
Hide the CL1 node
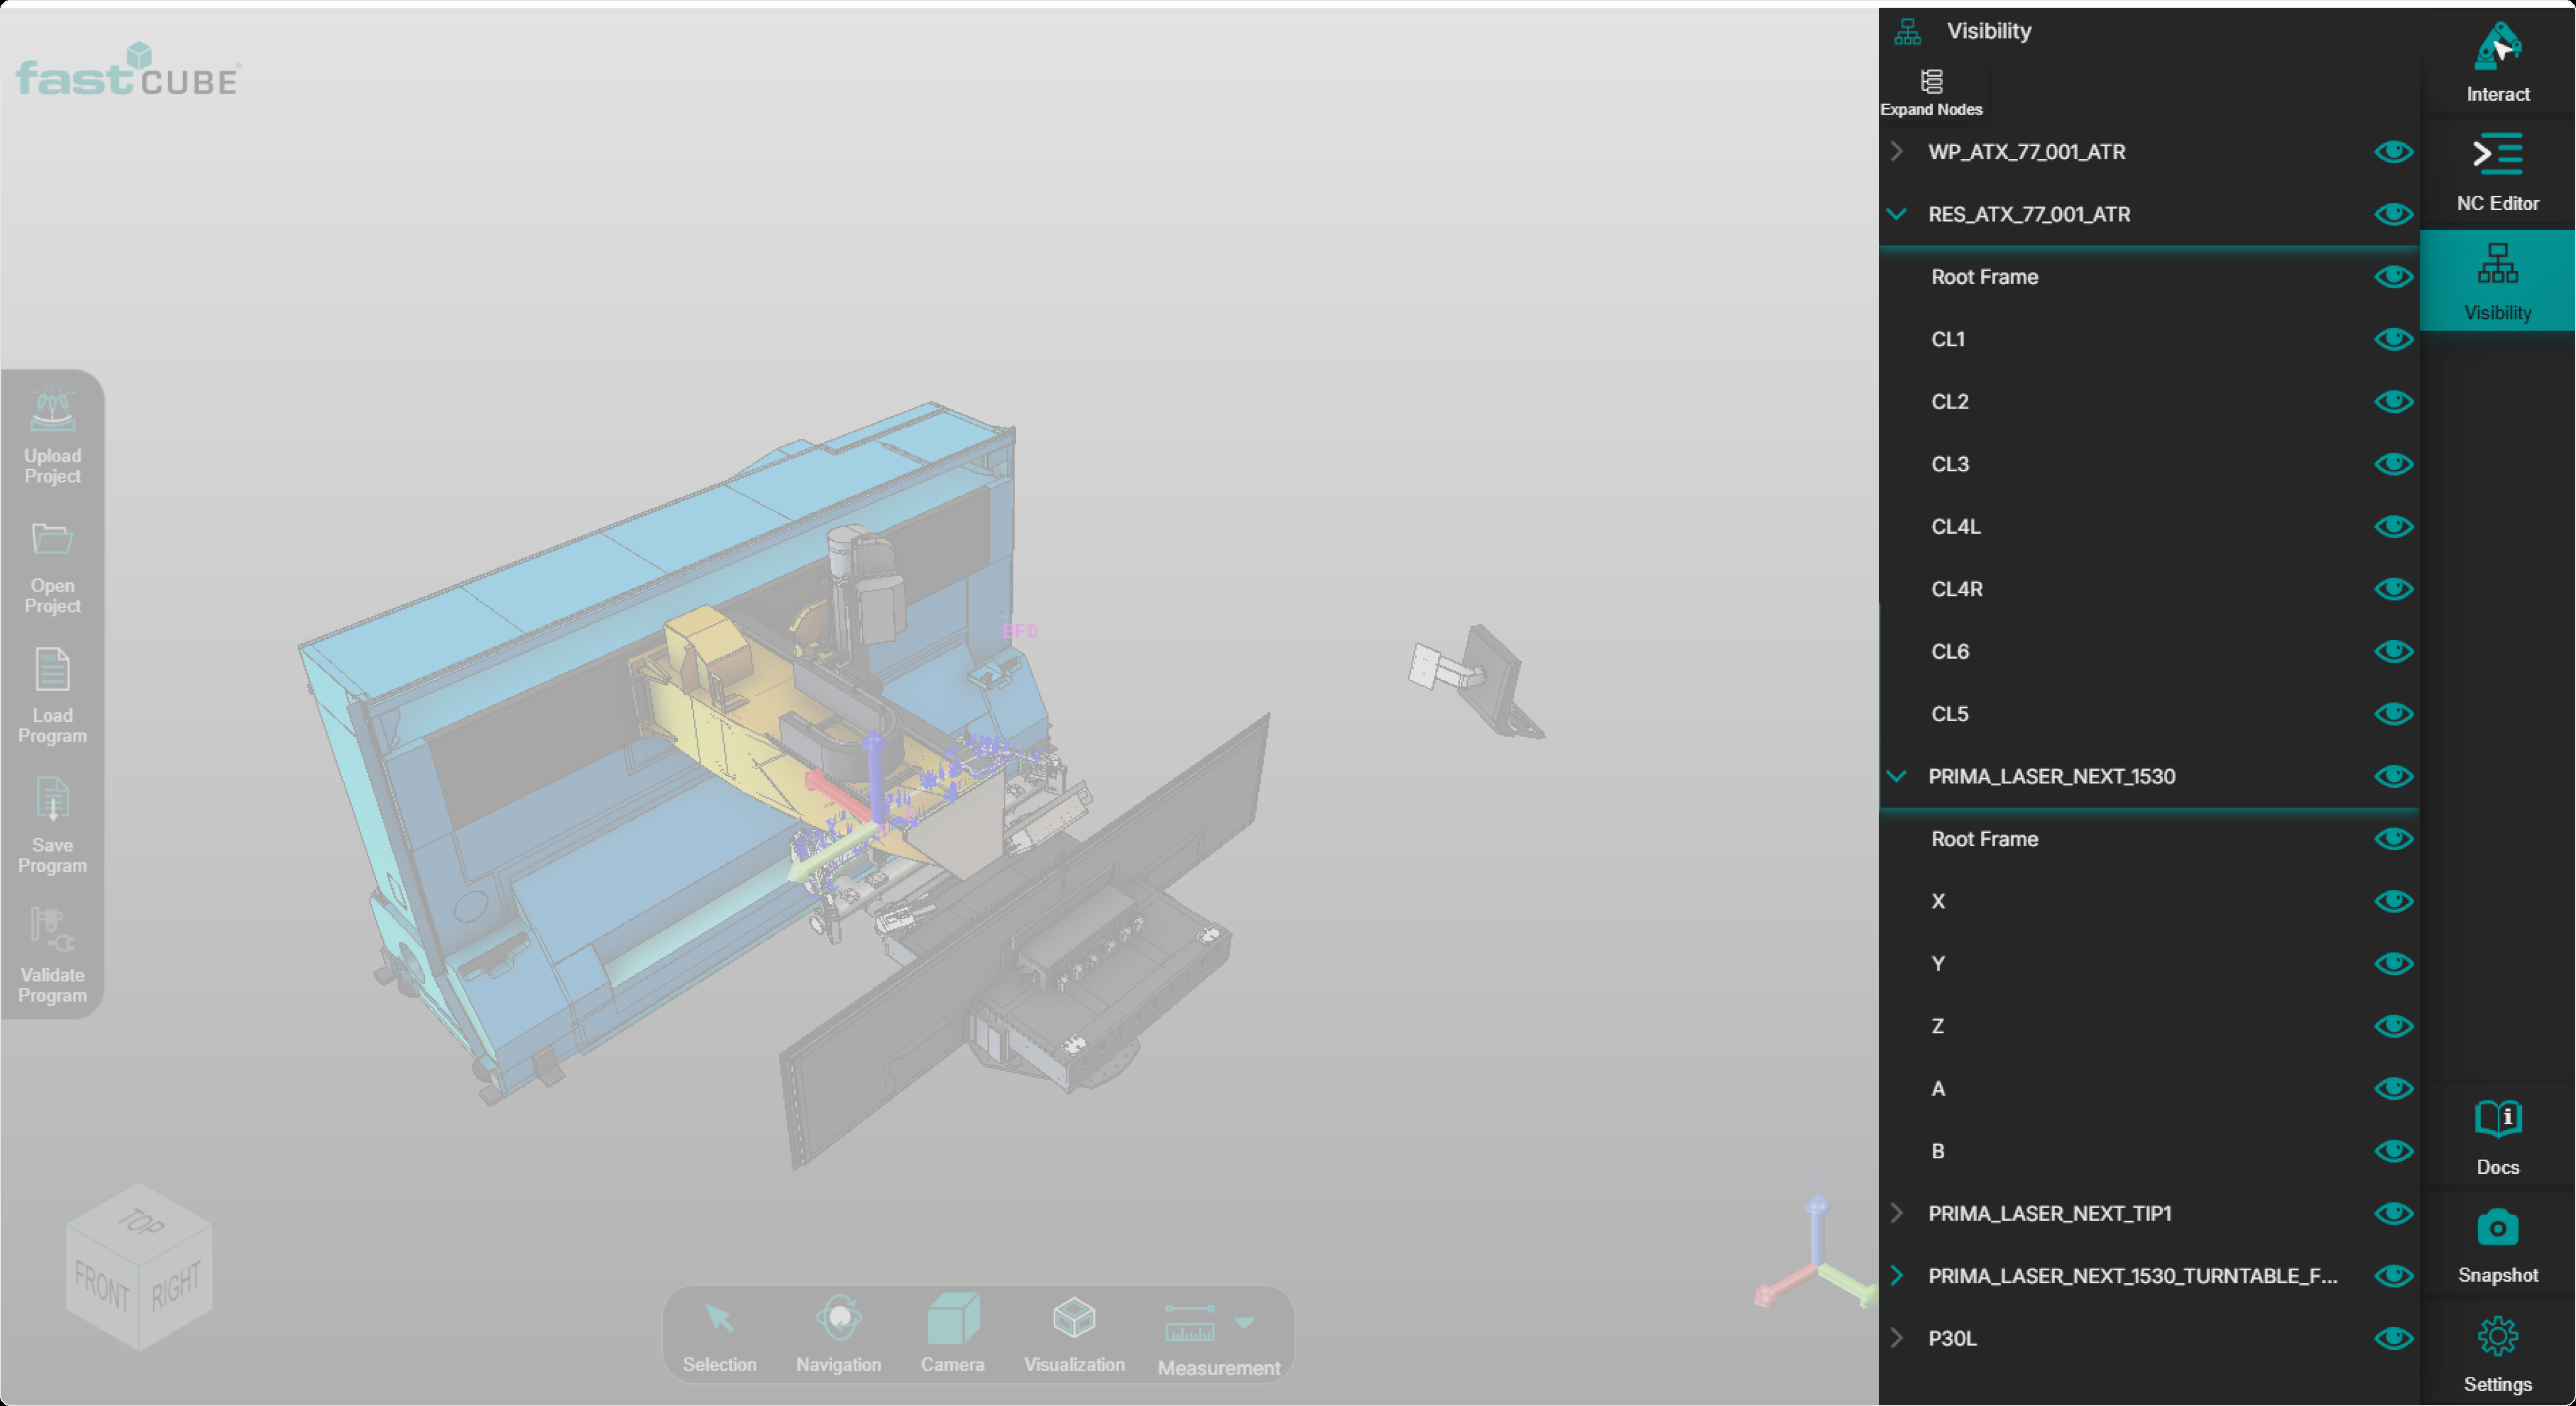(2393, 339)
